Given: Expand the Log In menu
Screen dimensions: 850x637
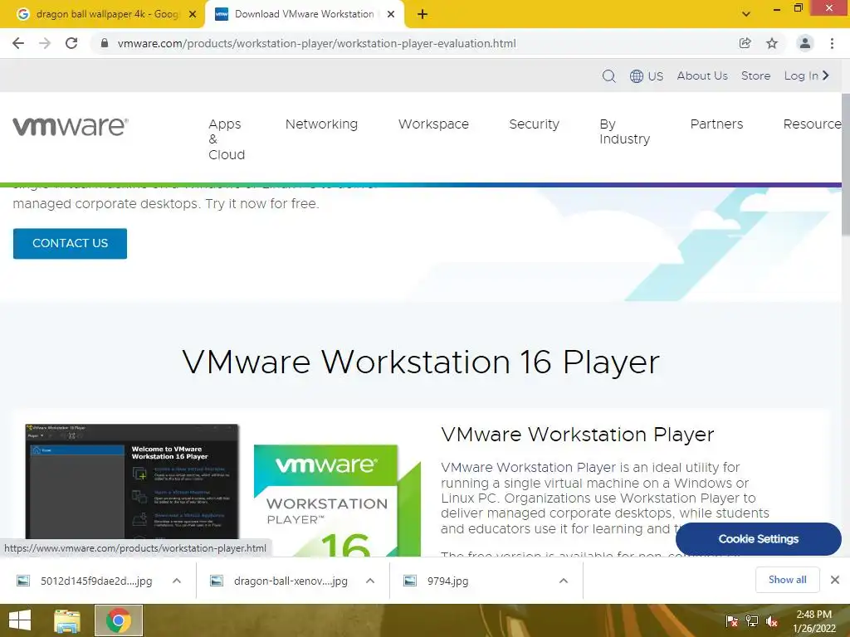Looking at the screenshot, I should pyautogui.click(x=807, y=75).
